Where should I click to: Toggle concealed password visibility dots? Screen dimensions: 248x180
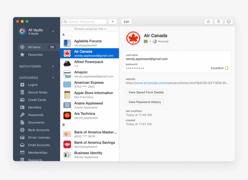(135, 69)
